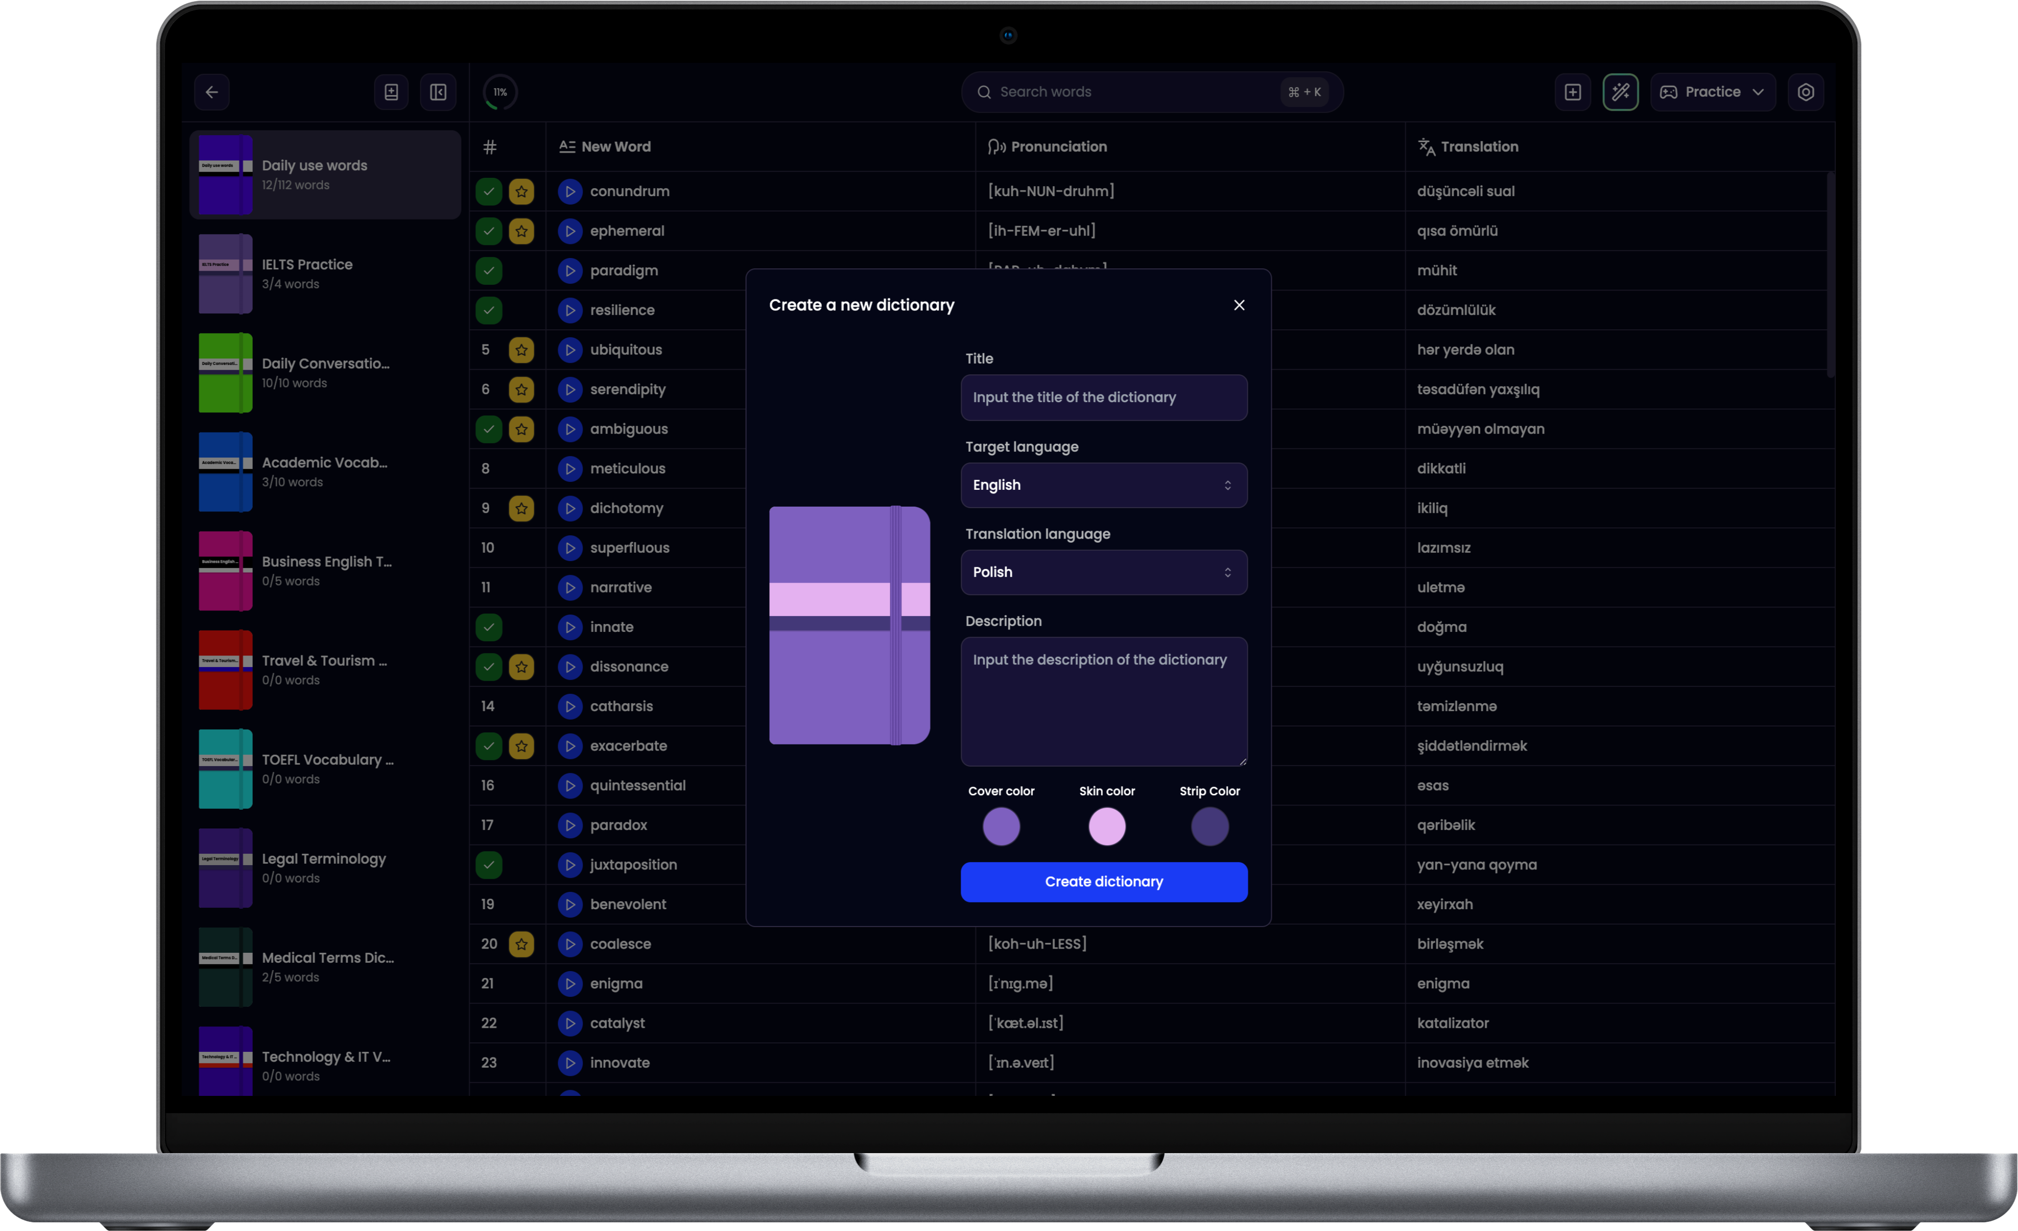
Task: Uncheck learned mark for innate
Action: click(489, 627)
